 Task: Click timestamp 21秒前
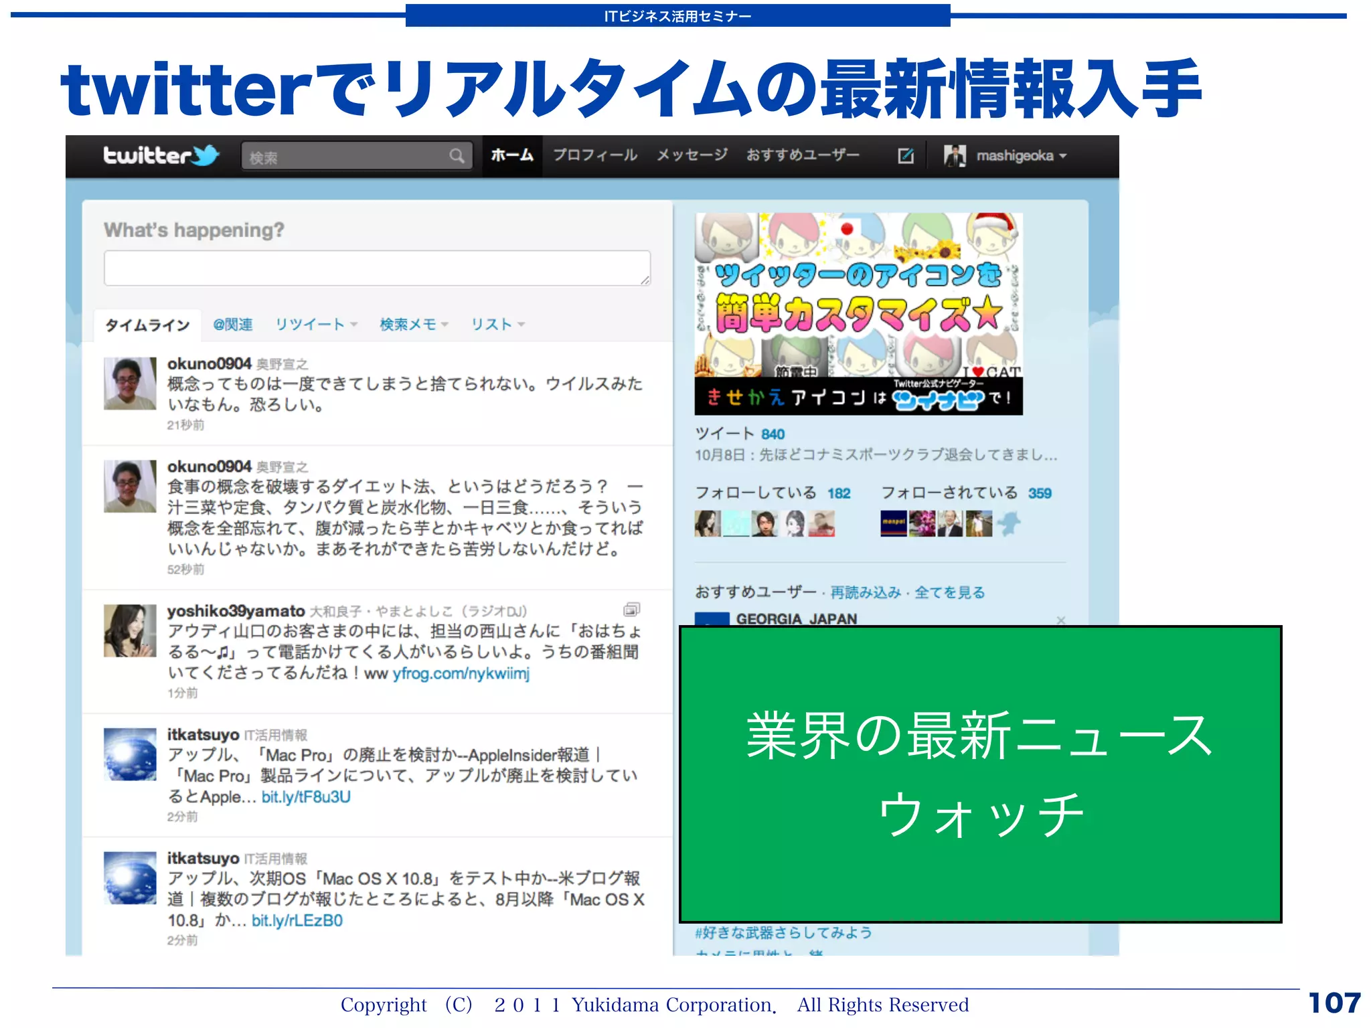tap(185, 425)
